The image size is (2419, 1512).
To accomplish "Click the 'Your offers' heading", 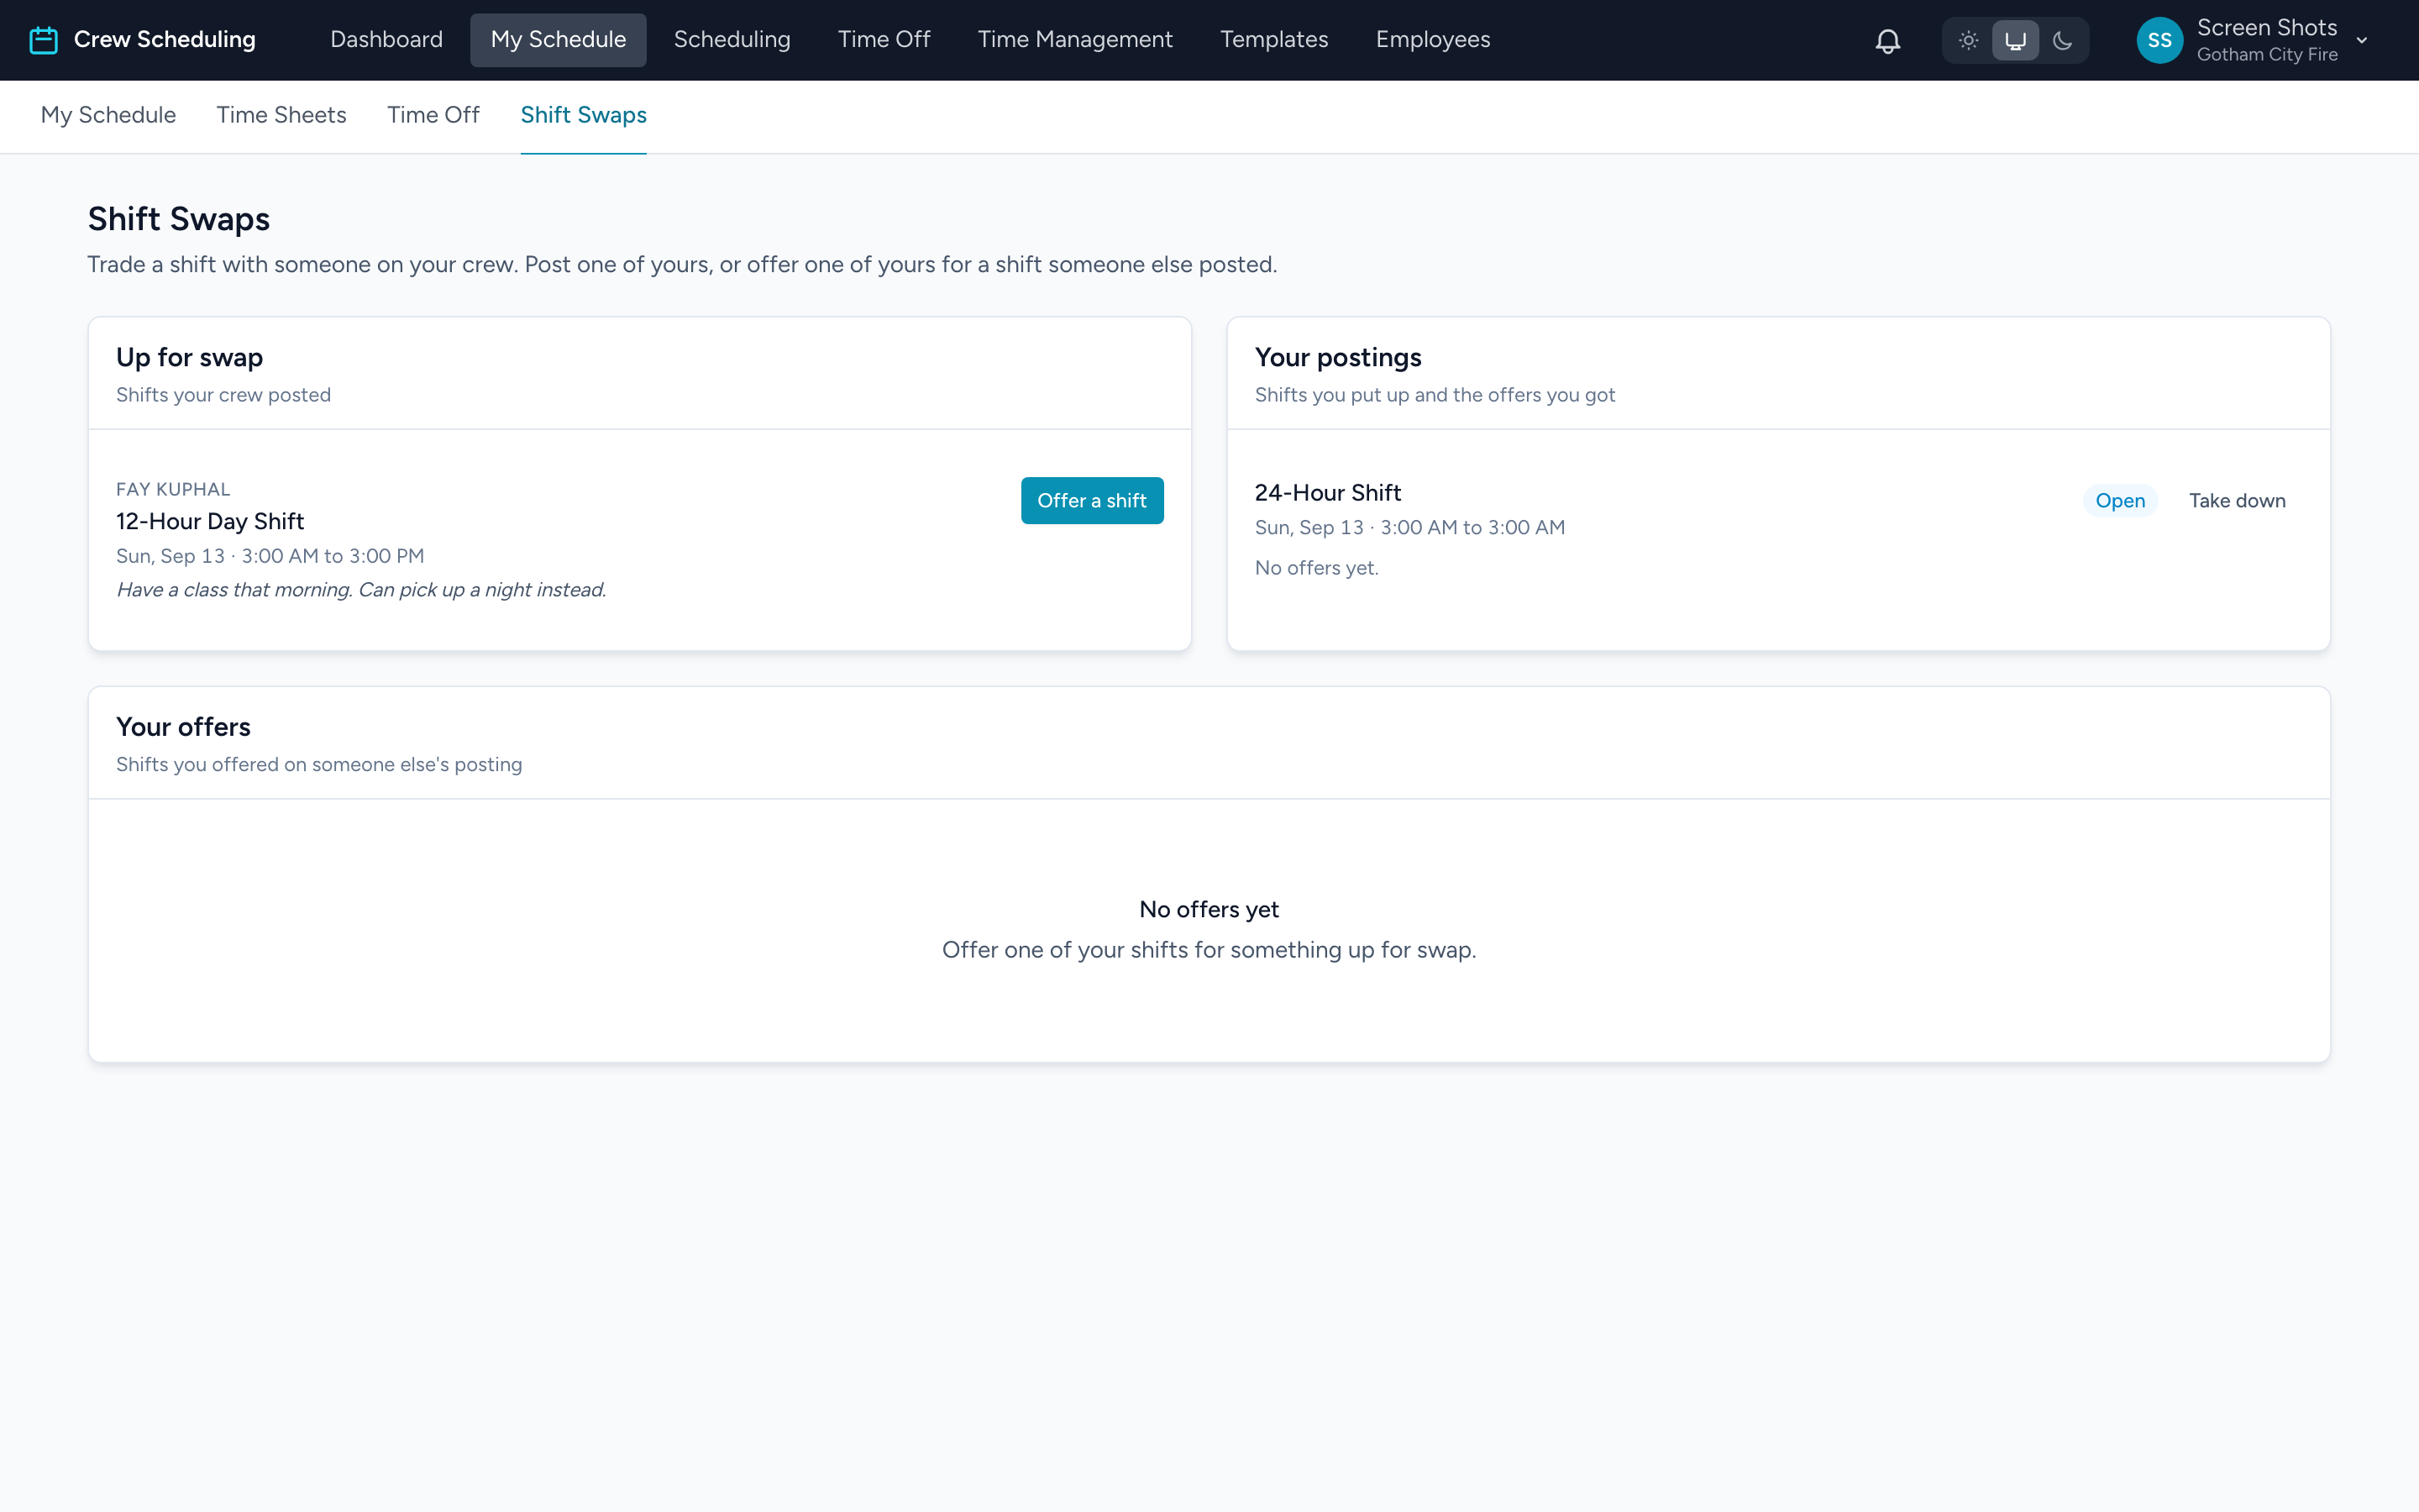I will click(183, 727).
